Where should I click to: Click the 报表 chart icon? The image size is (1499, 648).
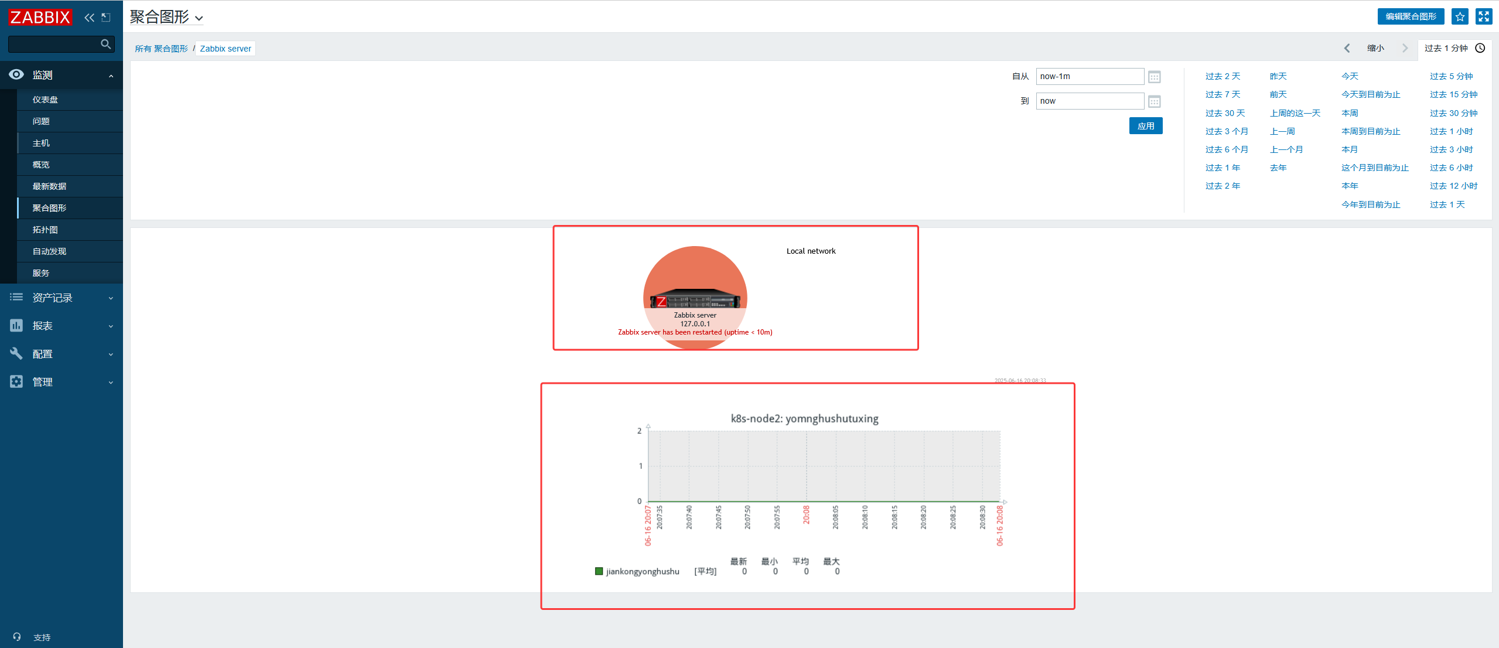point(16,326)
